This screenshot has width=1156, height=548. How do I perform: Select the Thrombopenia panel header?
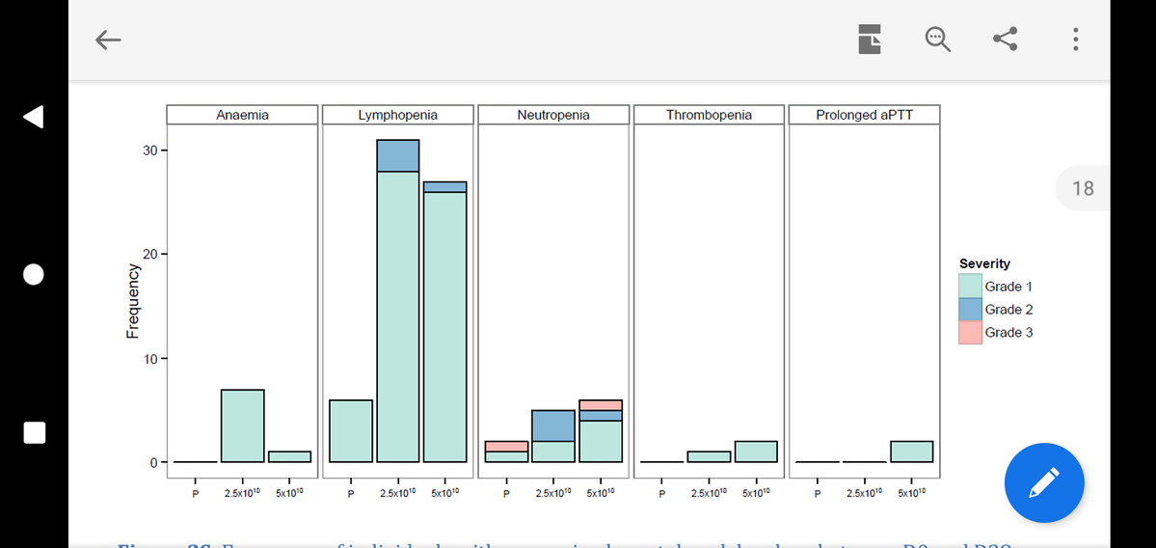point(709,115)
